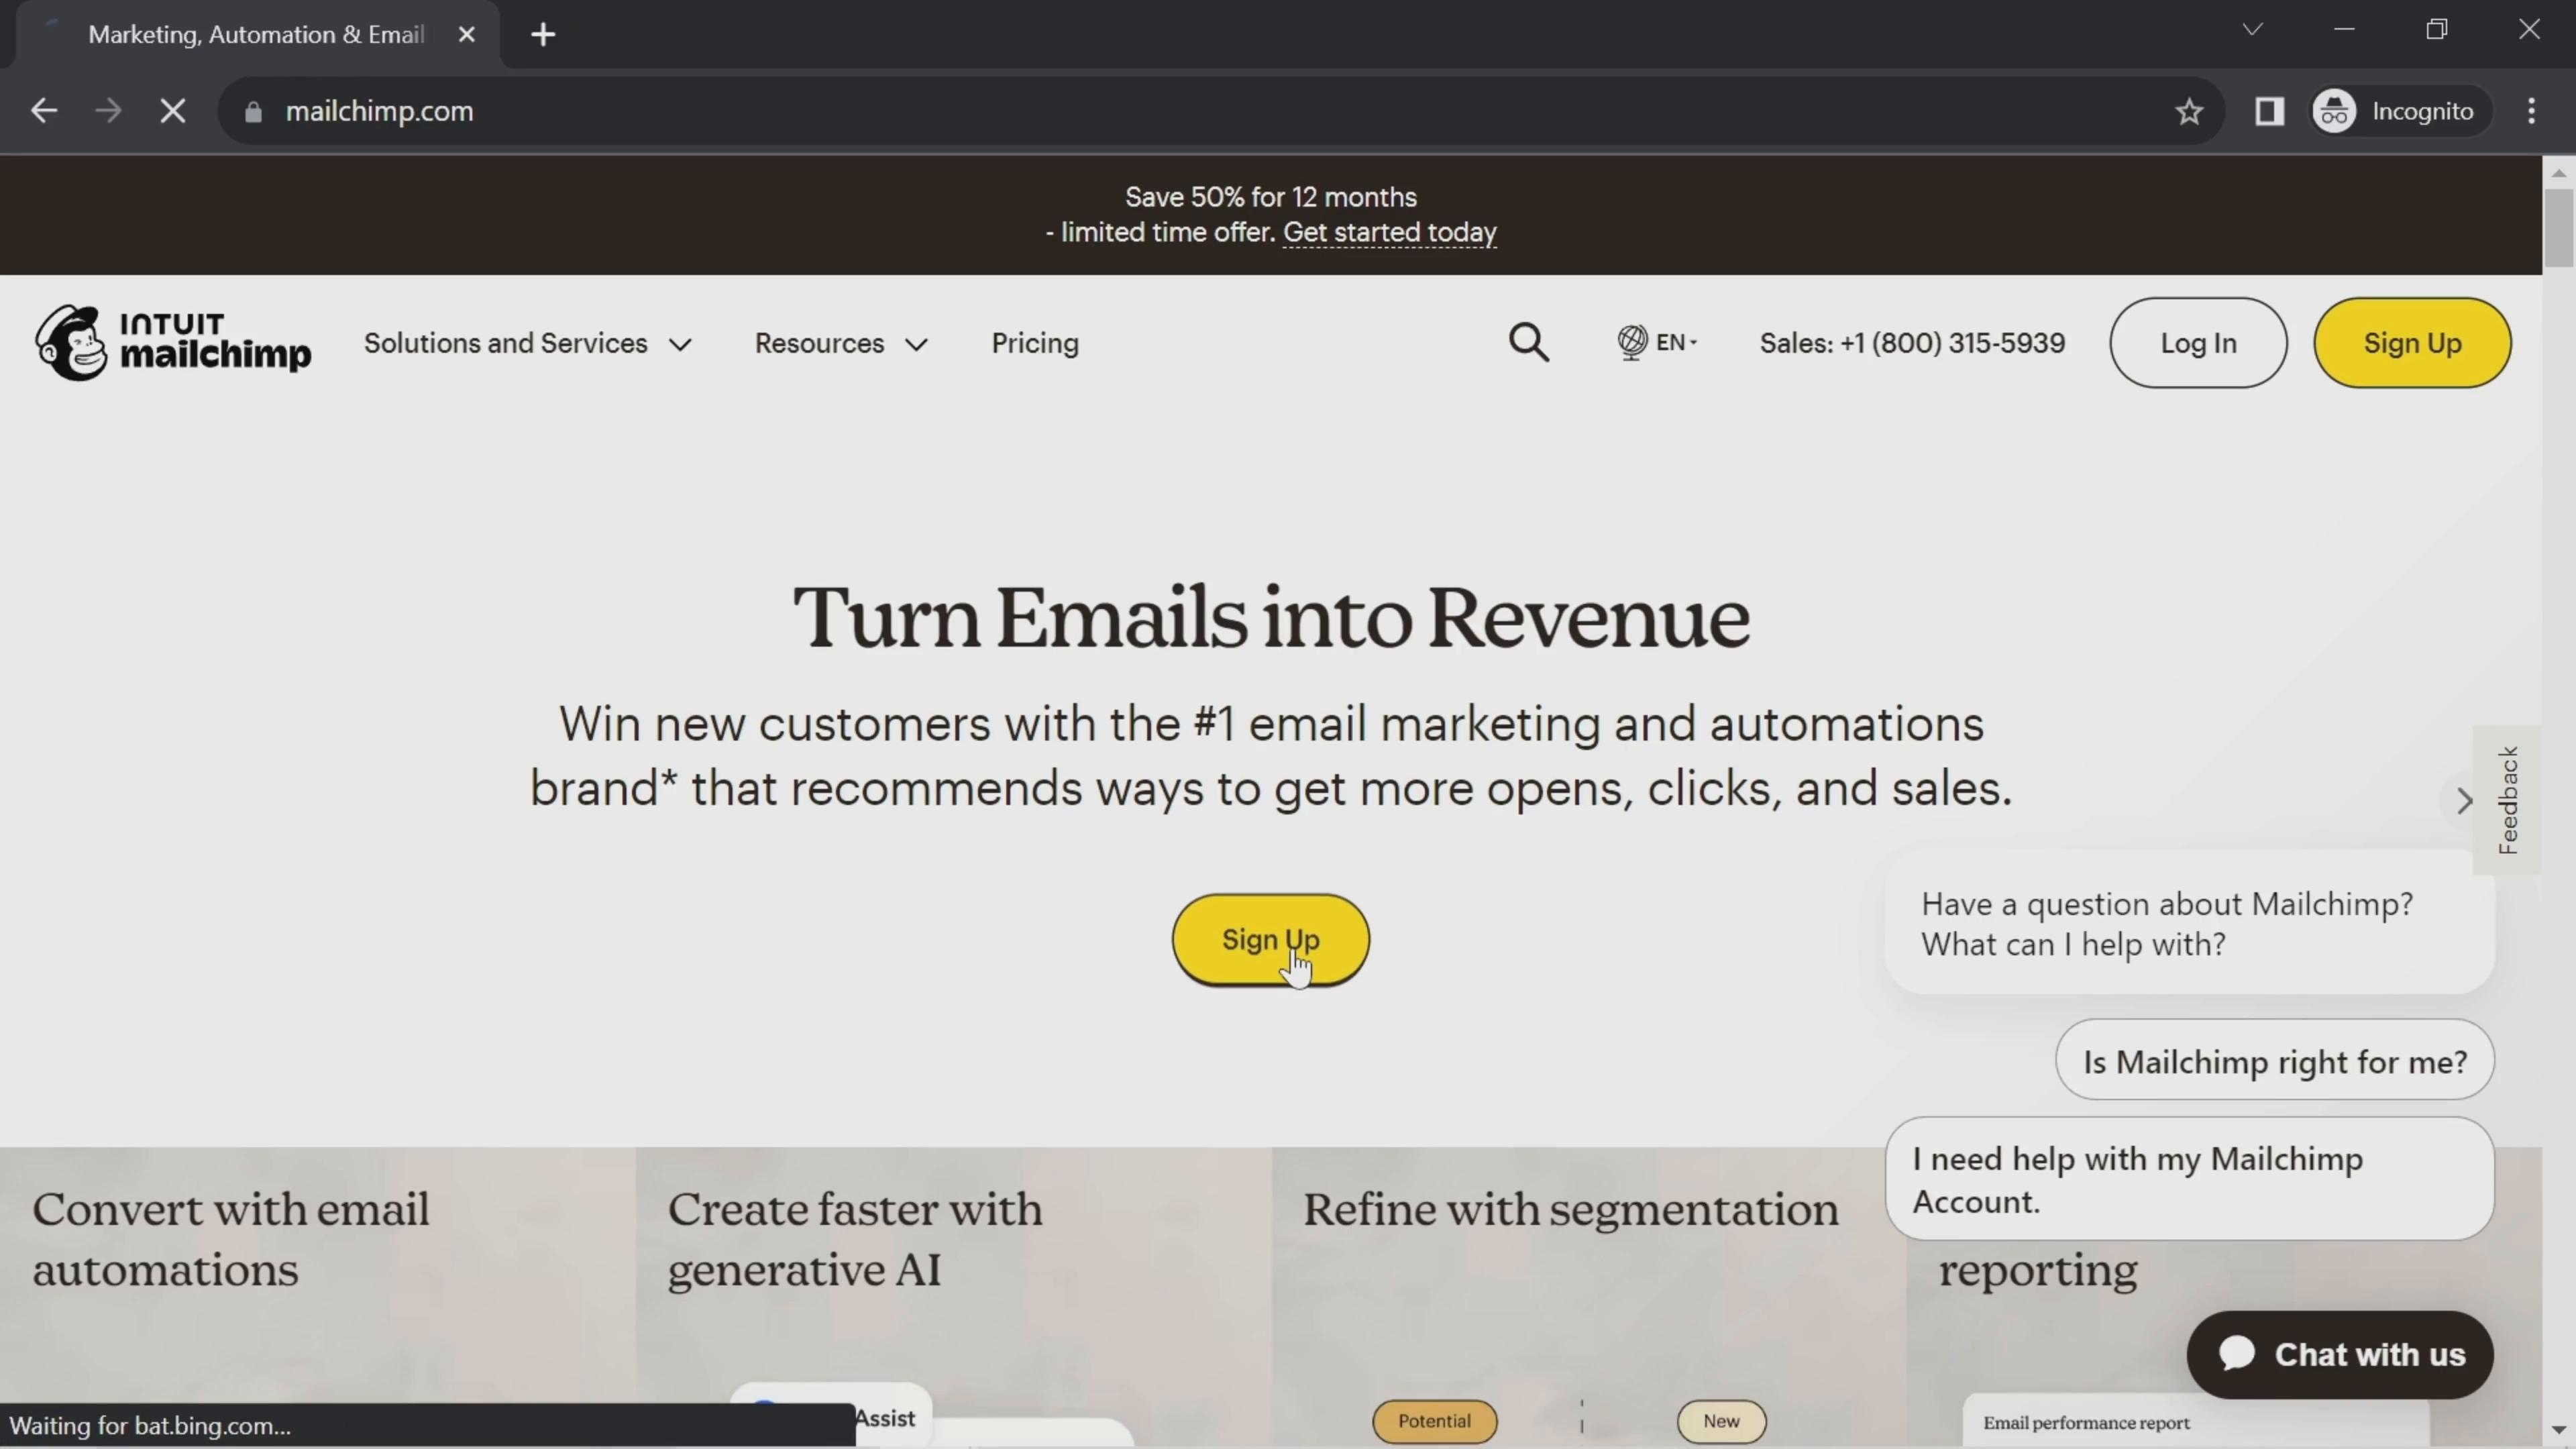The height and width of the screenshot is (1449, 2576).
Task: Toggle the chat widget open/closed
Action: [x=2339, y=1354]
